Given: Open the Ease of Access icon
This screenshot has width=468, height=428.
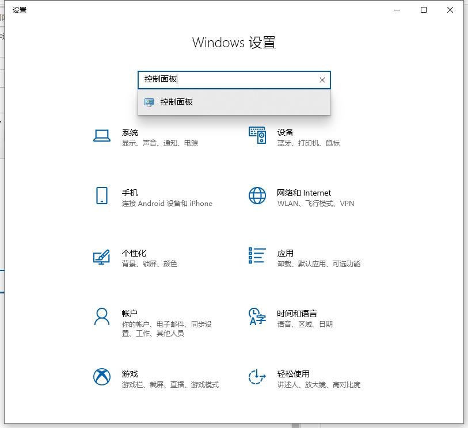Looking at the screenshot, I should (x=257, y=377).
